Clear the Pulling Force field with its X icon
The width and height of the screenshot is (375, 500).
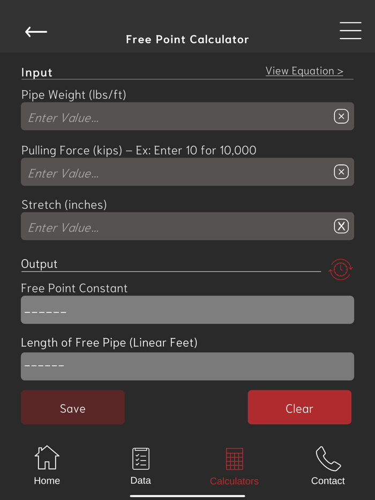[x=341, y=172]
